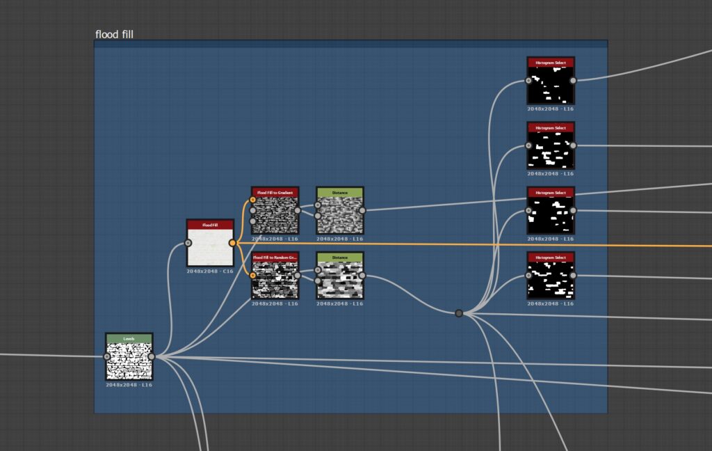
Task: Select the bottommost Histogram Select node
Action: coord(551,279)
